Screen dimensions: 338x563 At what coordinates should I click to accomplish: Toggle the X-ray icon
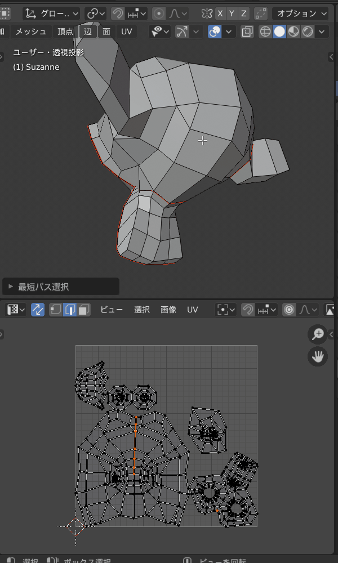point(247,32)
